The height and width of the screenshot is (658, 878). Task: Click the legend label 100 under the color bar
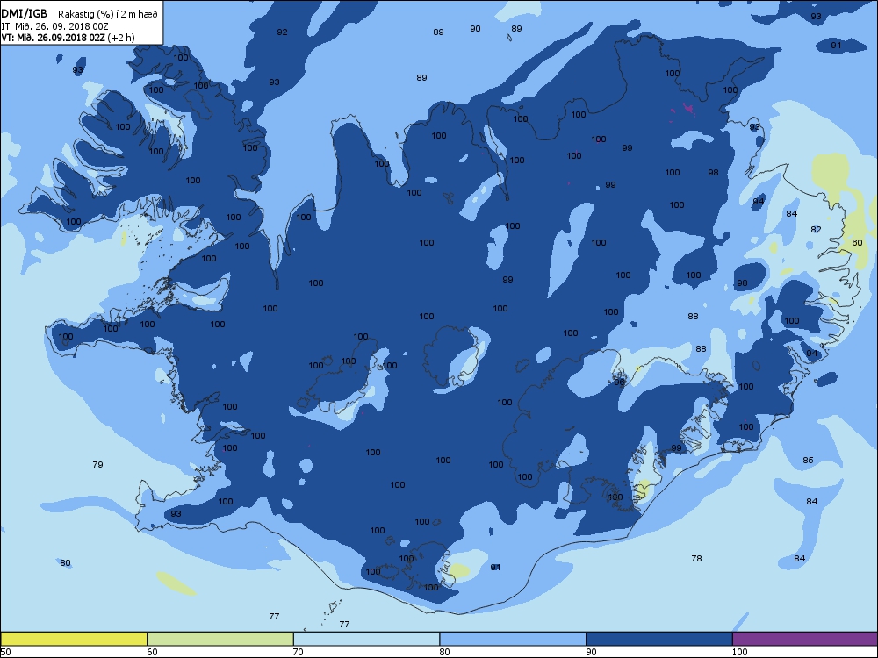pyautogui.click(x=739, y=652)
